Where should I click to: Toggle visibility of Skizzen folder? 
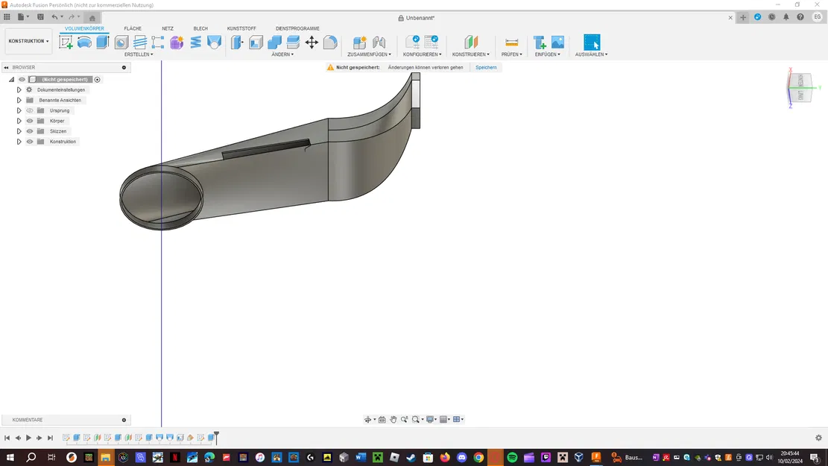point(30,131)
